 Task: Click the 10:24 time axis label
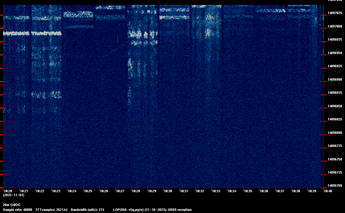[x=72, y=191]
